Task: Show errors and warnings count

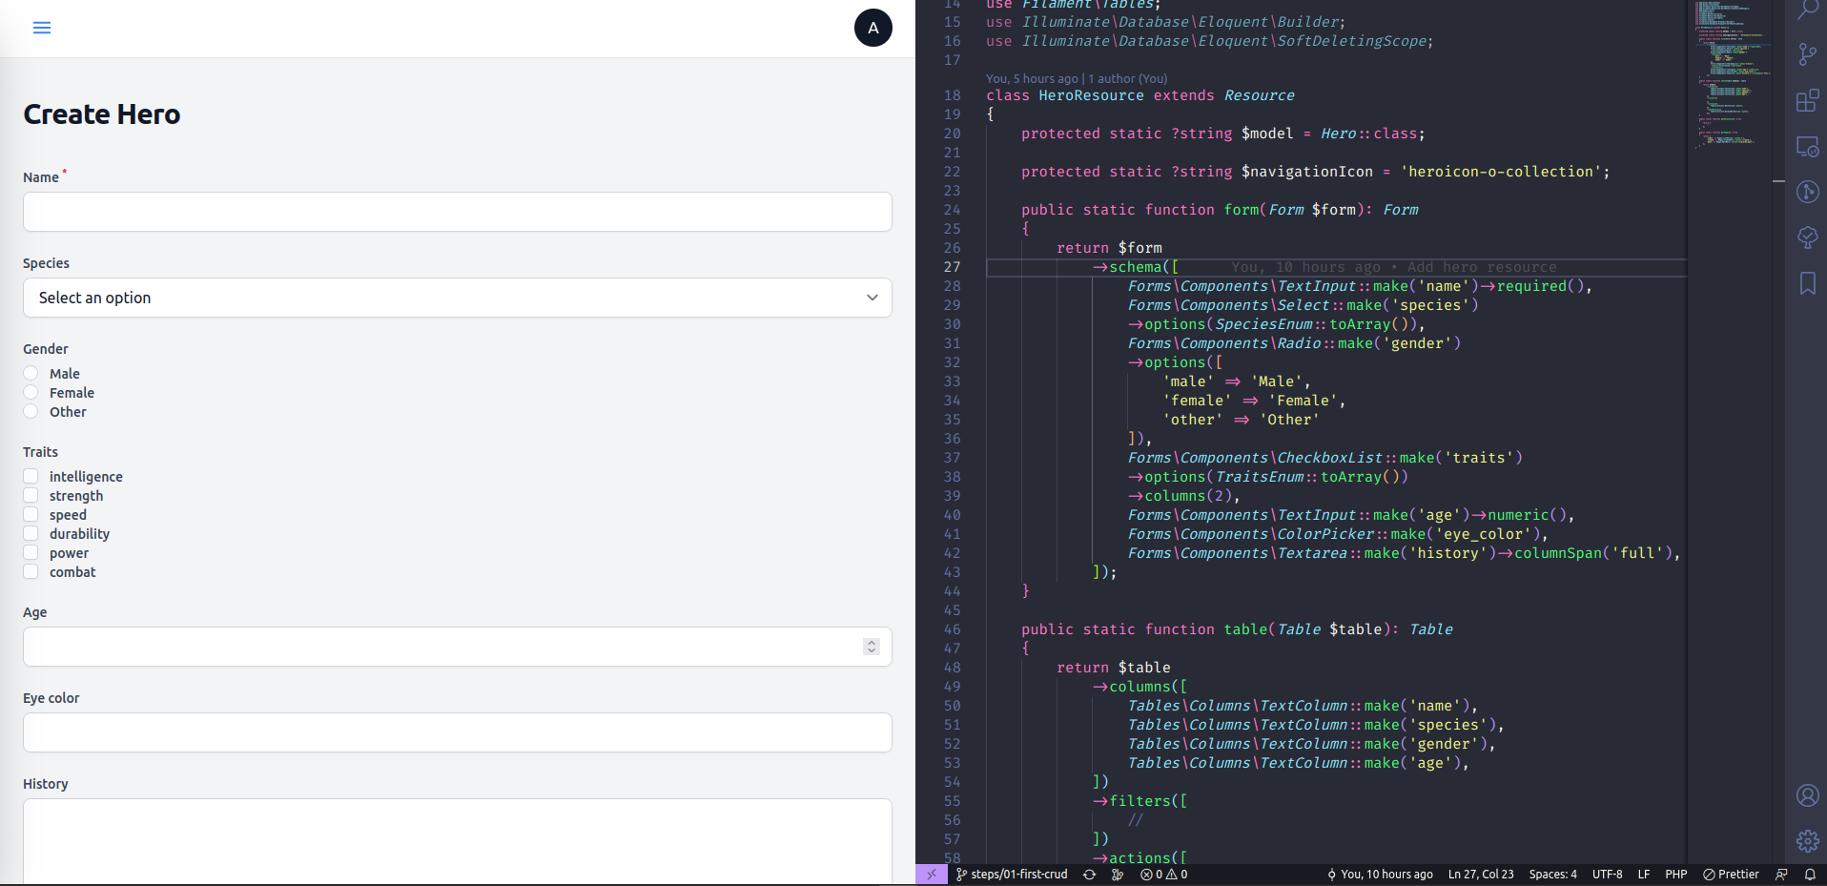Action: pos(1163,875)
